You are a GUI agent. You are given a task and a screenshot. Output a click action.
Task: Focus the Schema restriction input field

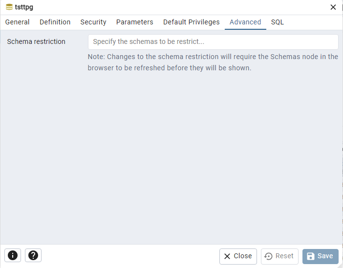pyautogui.click(x=213, y=42)
